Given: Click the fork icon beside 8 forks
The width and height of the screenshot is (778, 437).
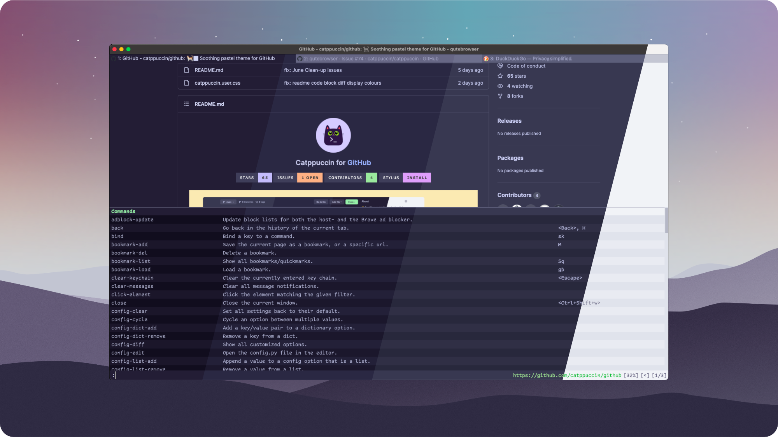Looking at the screenshot, I should point(500,96).
